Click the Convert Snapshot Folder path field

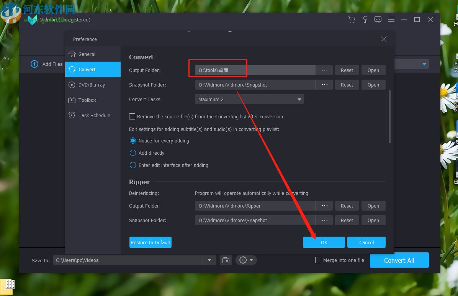255,85
